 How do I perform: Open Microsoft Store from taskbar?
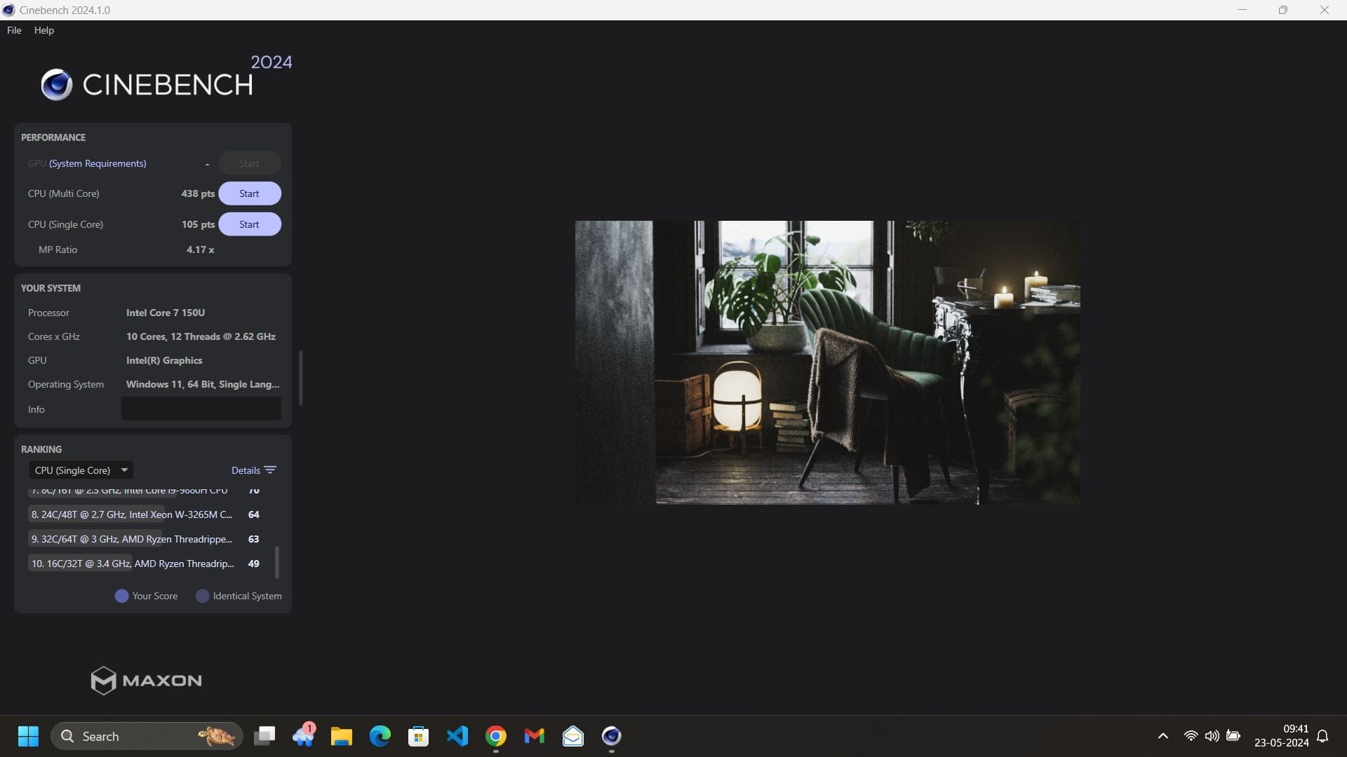click(x=419, y=736)
